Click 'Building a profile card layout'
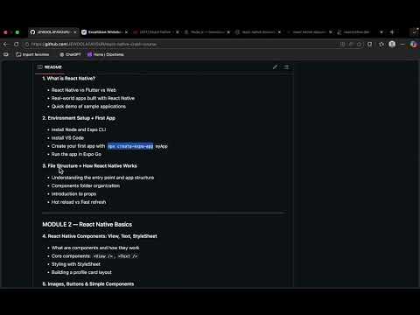This screenshot has height=315, width=420. [x=81, y=272]
